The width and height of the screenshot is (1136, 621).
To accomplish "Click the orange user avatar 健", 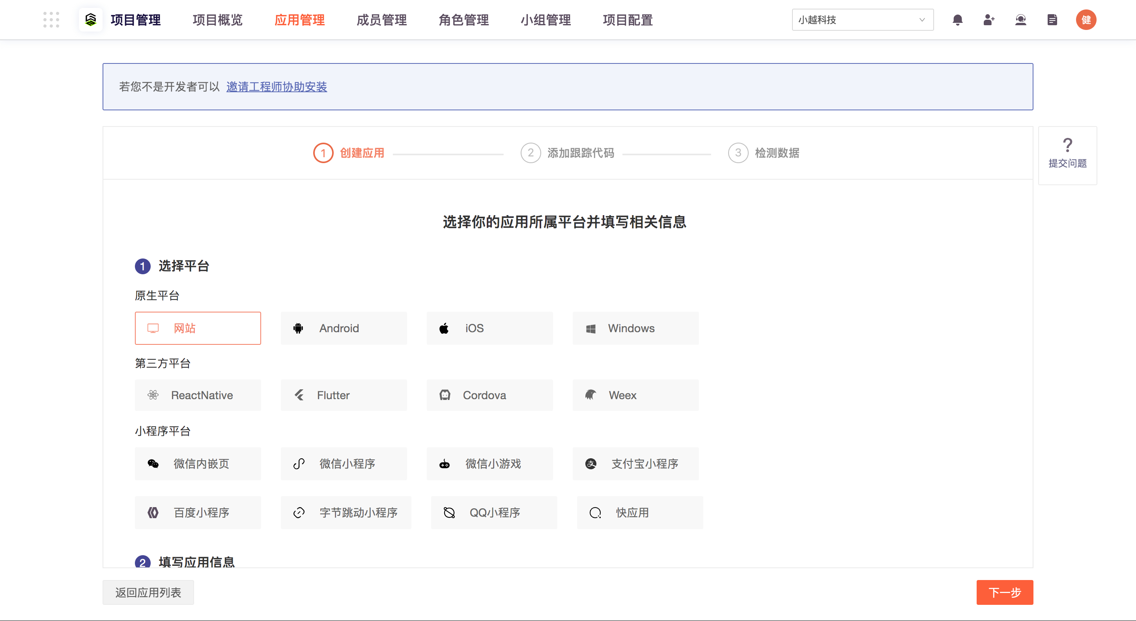I will point(1086,20).
